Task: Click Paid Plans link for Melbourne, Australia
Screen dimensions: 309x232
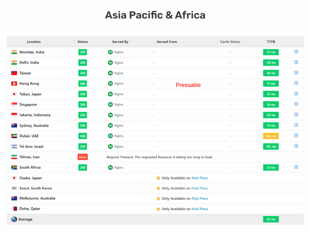Action: pos(200,198)
